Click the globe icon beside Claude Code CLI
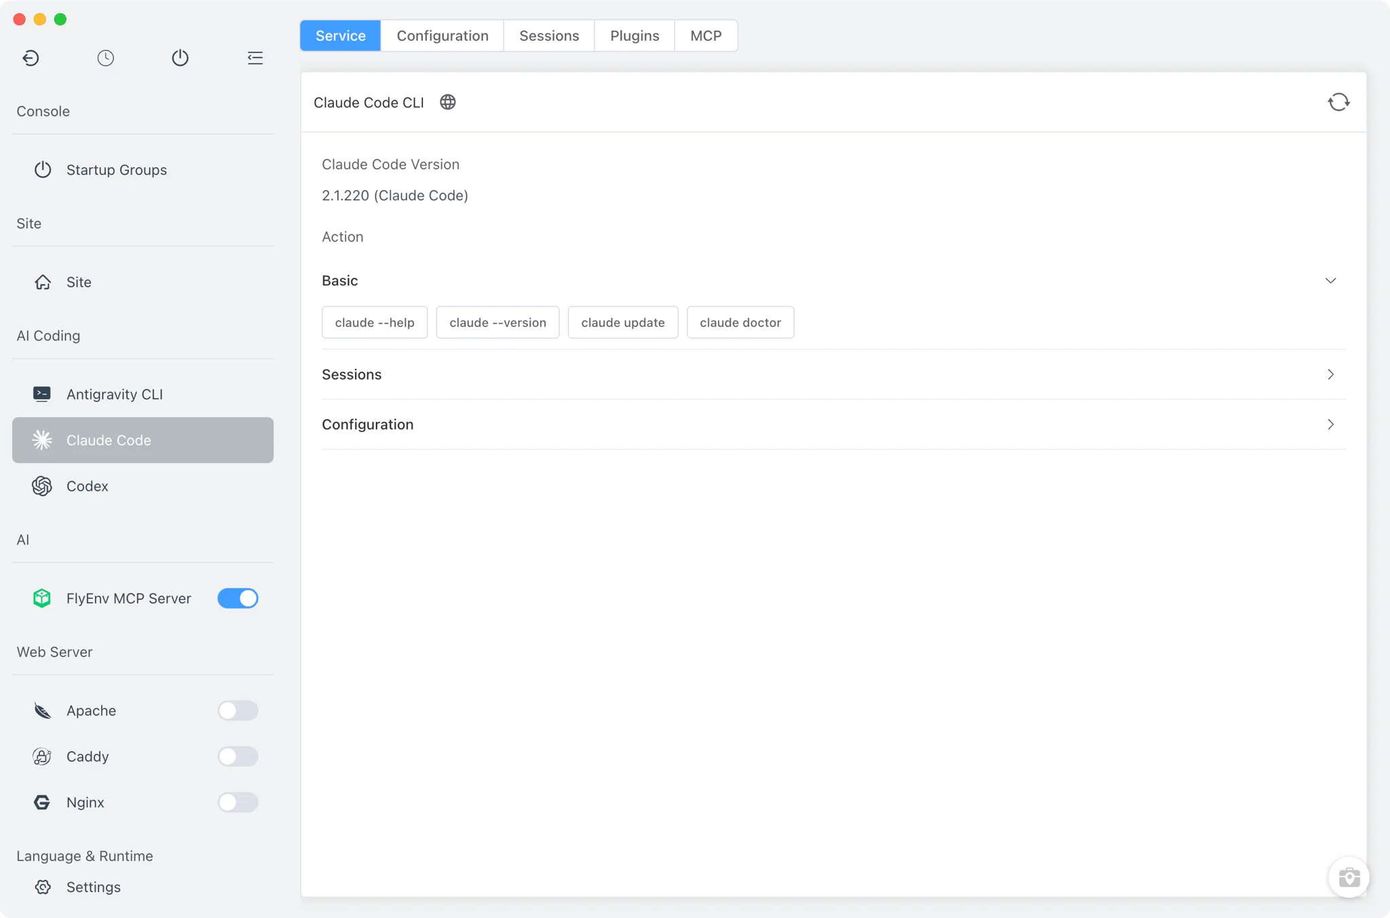1390x918 pixels. click(x=448, y=102)
